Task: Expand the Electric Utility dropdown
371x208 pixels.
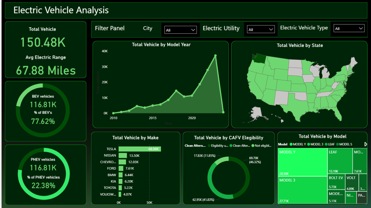Action: [x=261, y=30]
